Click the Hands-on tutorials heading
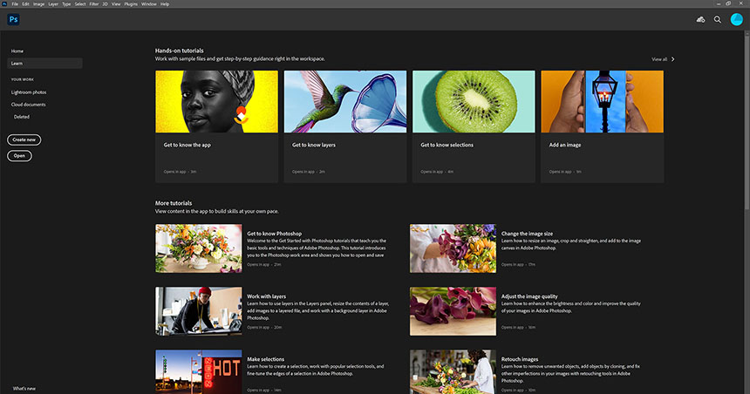This screenshot has height=394, width=750. (x=180, y=51)
